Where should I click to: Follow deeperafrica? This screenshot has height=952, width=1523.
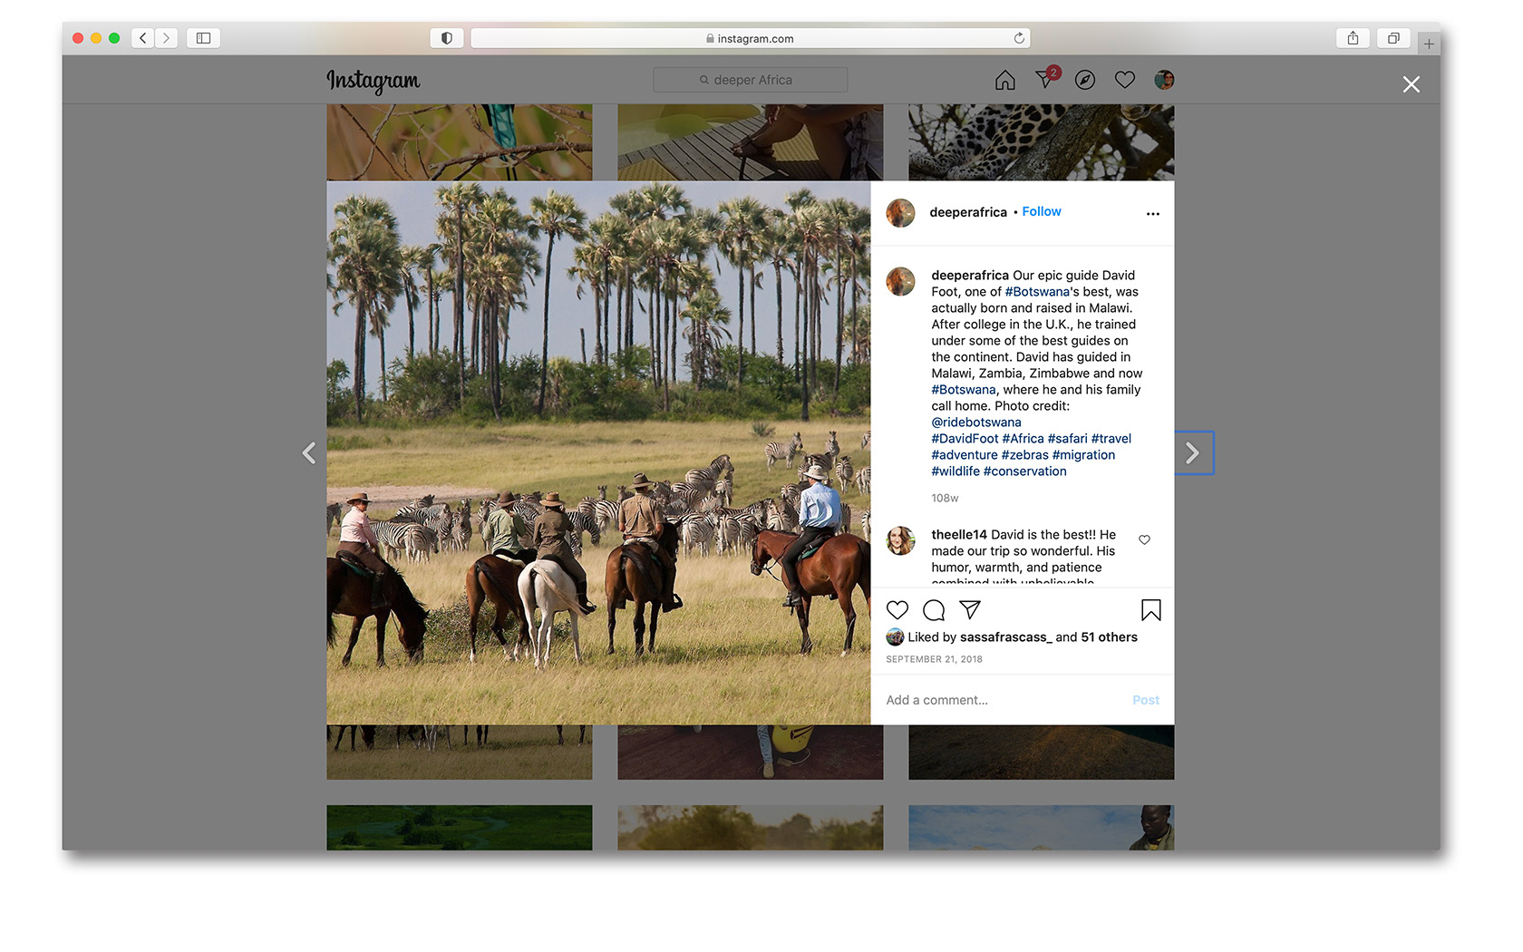[1042, 211]
